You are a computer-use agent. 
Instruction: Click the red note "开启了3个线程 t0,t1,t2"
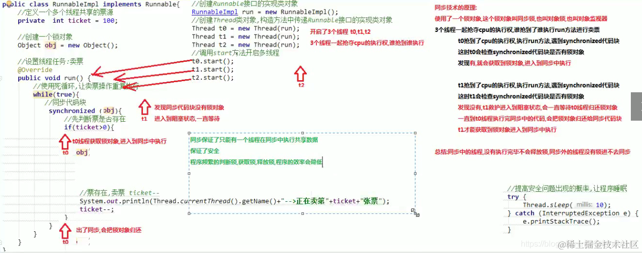(340, 31)
